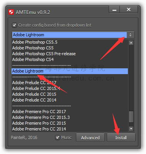Minimize the AMTEmu window

click(x=114, y=10)
